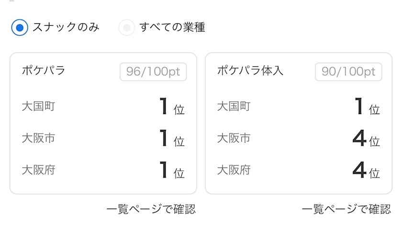Screen dimensions: 402x232
Task: Click the スナックのみ label text
Action: [x=66, y=27]
